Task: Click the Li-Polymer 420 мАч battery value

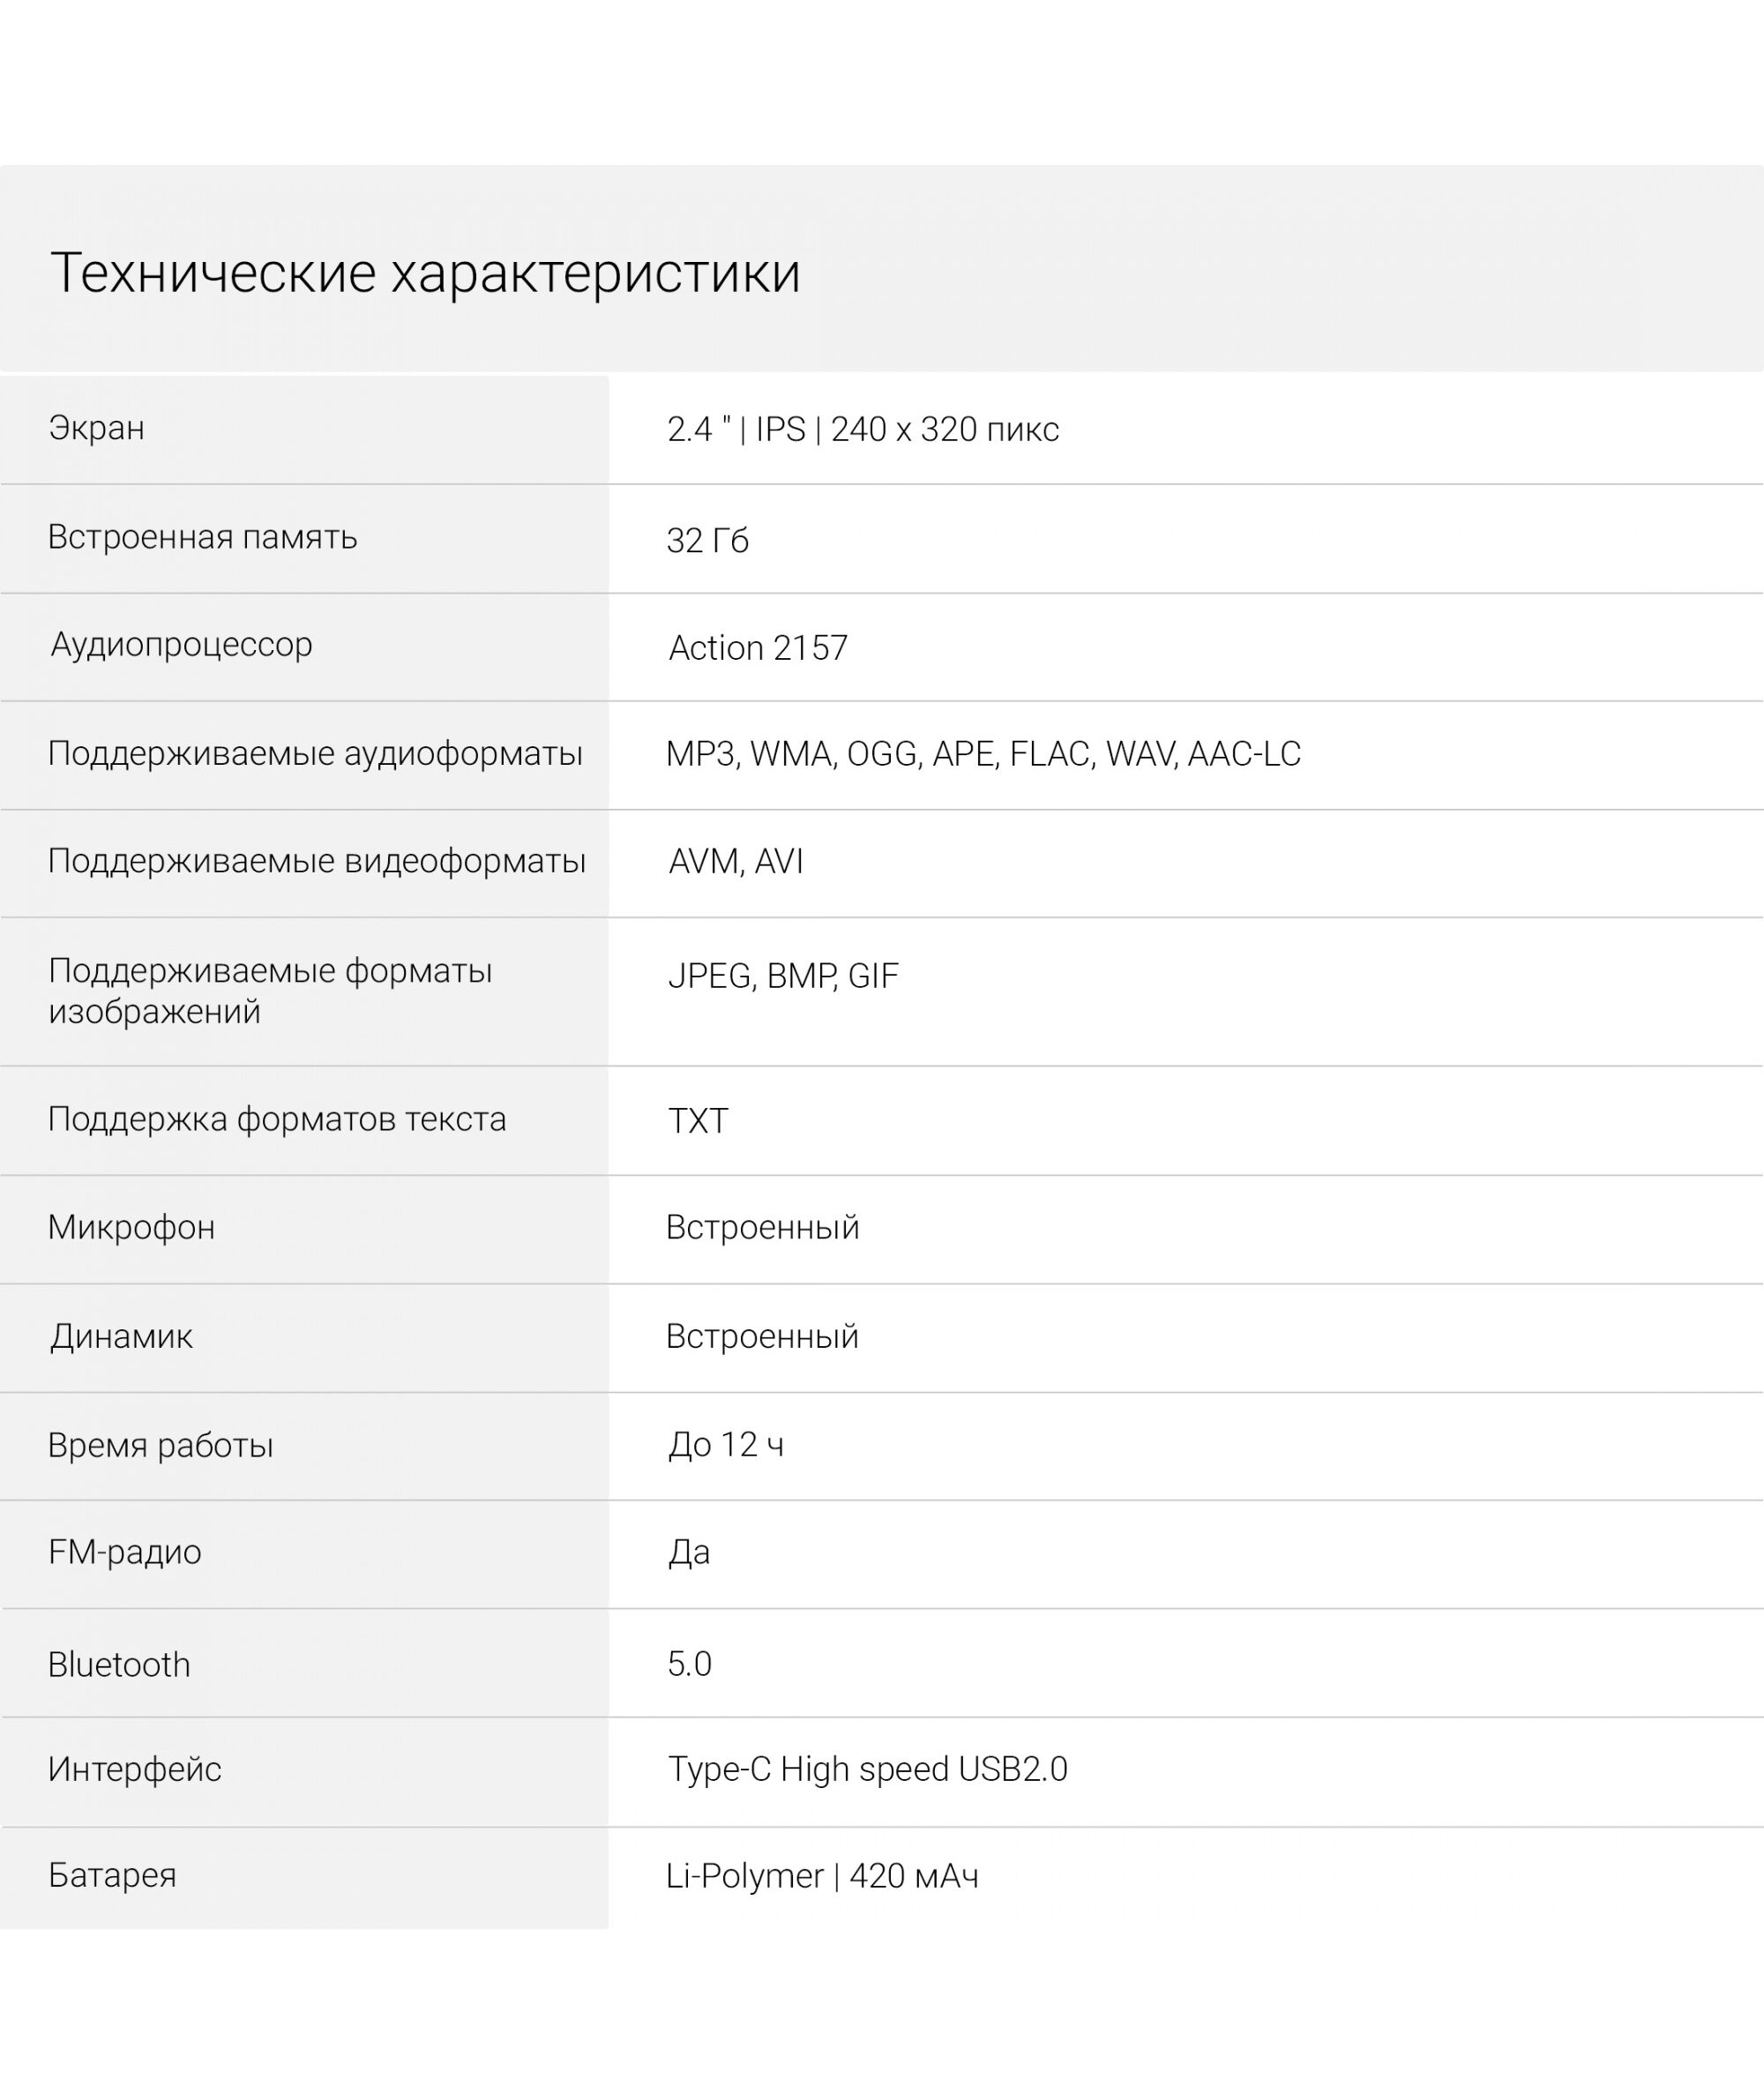Action: click(x=821, y=1876)
